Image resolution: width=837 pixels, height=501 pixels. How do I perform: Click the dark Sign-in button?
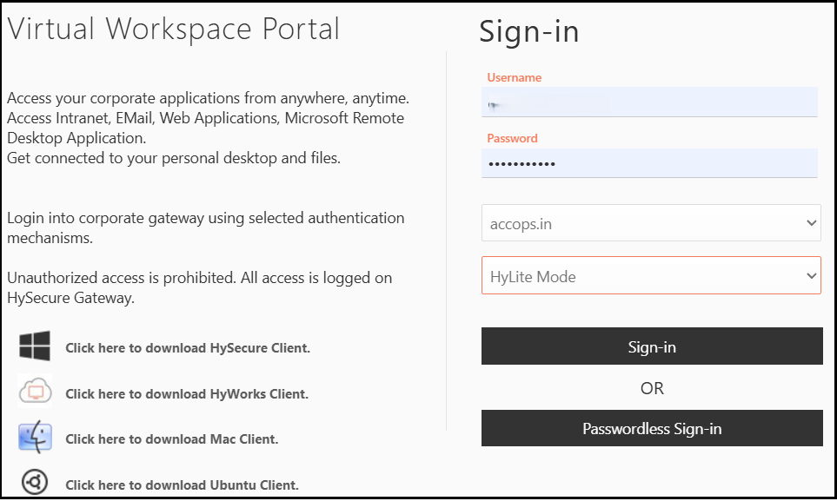point(652,346)
